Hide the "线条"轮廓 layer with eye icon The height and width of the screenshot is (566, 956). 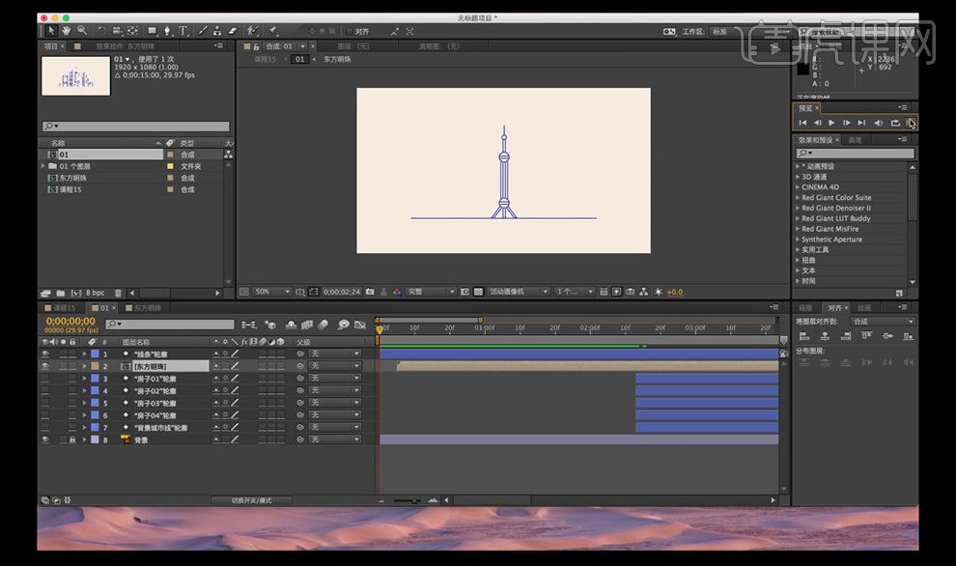coord(44,354)
